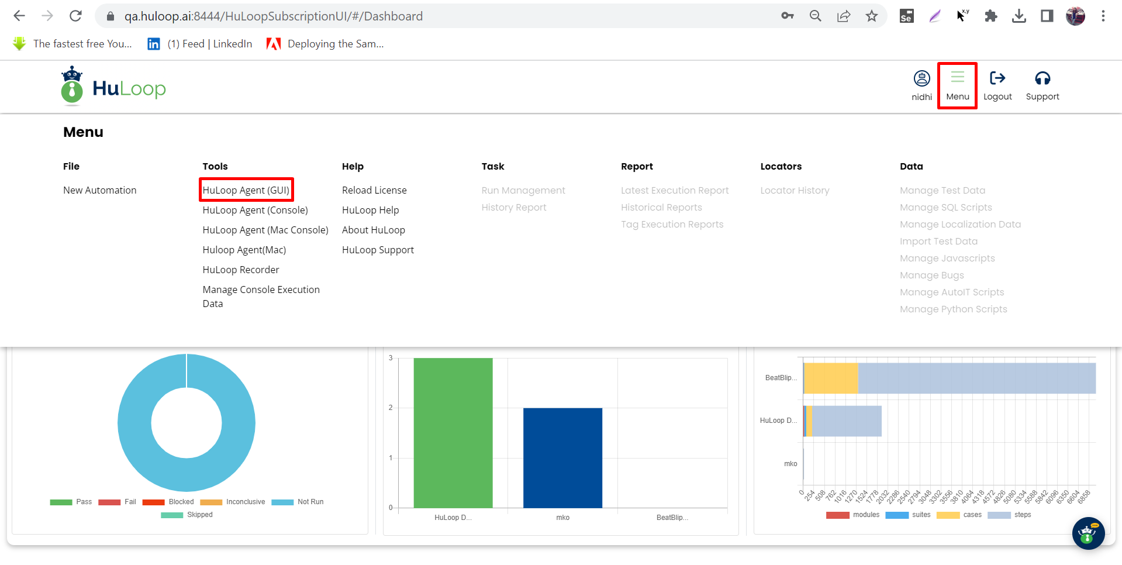The width and height of the screenshot is (1122, 565).
Task: Open the LinkedIn Feed bookmark
Action: [200, 44]
